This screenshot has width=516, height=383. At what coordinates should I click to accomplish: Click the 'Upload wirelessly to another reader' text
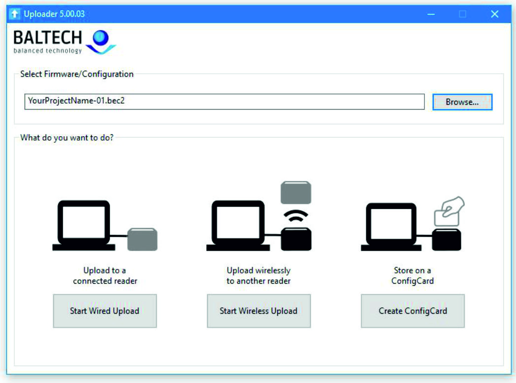coord(258,276)
